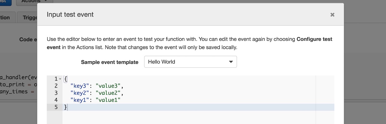The image size is (386, 124).
Task: Click the empty editor area below line 5
Action: tap(187, 118)
